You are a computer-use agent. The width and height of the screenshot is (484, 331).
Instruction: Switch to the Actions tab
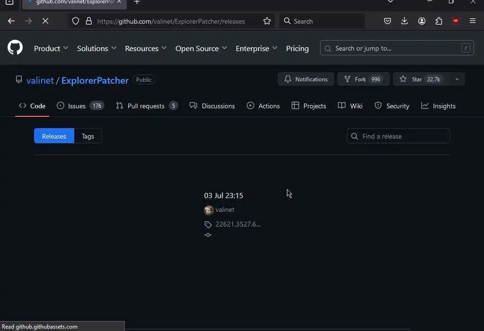point(263,106)
